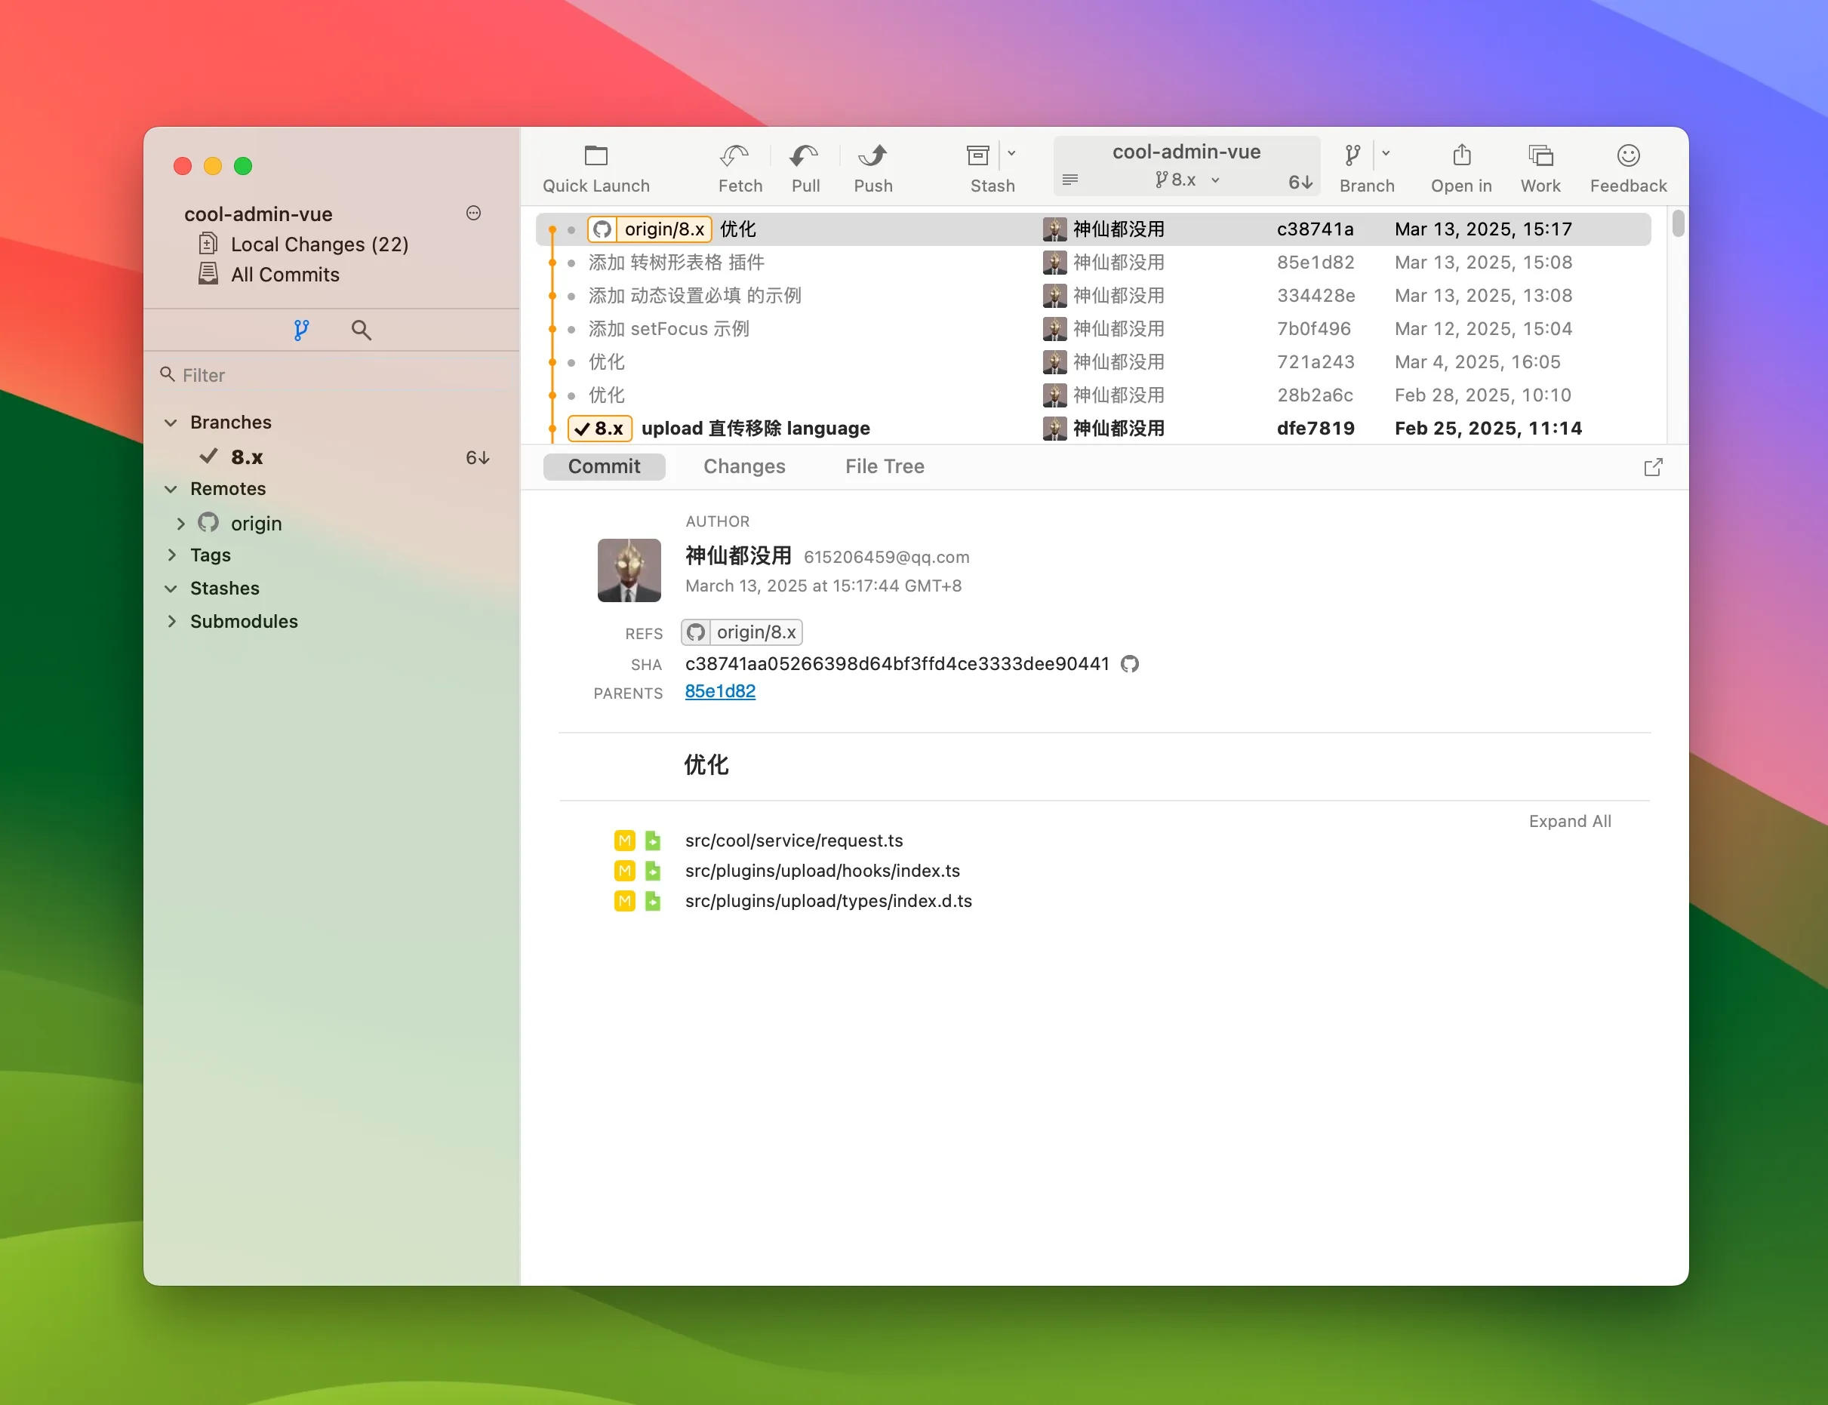Select the sidebar branches view icon
Viewport: 1828px width, 1405px height.
301,330
